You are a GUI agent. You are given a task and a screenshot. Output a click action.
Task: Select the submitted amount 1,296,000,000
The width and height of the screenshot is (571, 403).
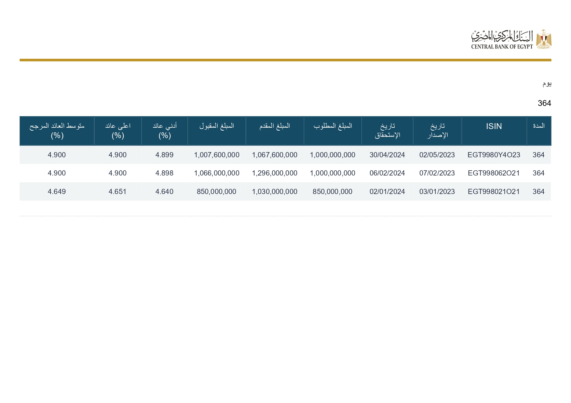tap(275, 173)
